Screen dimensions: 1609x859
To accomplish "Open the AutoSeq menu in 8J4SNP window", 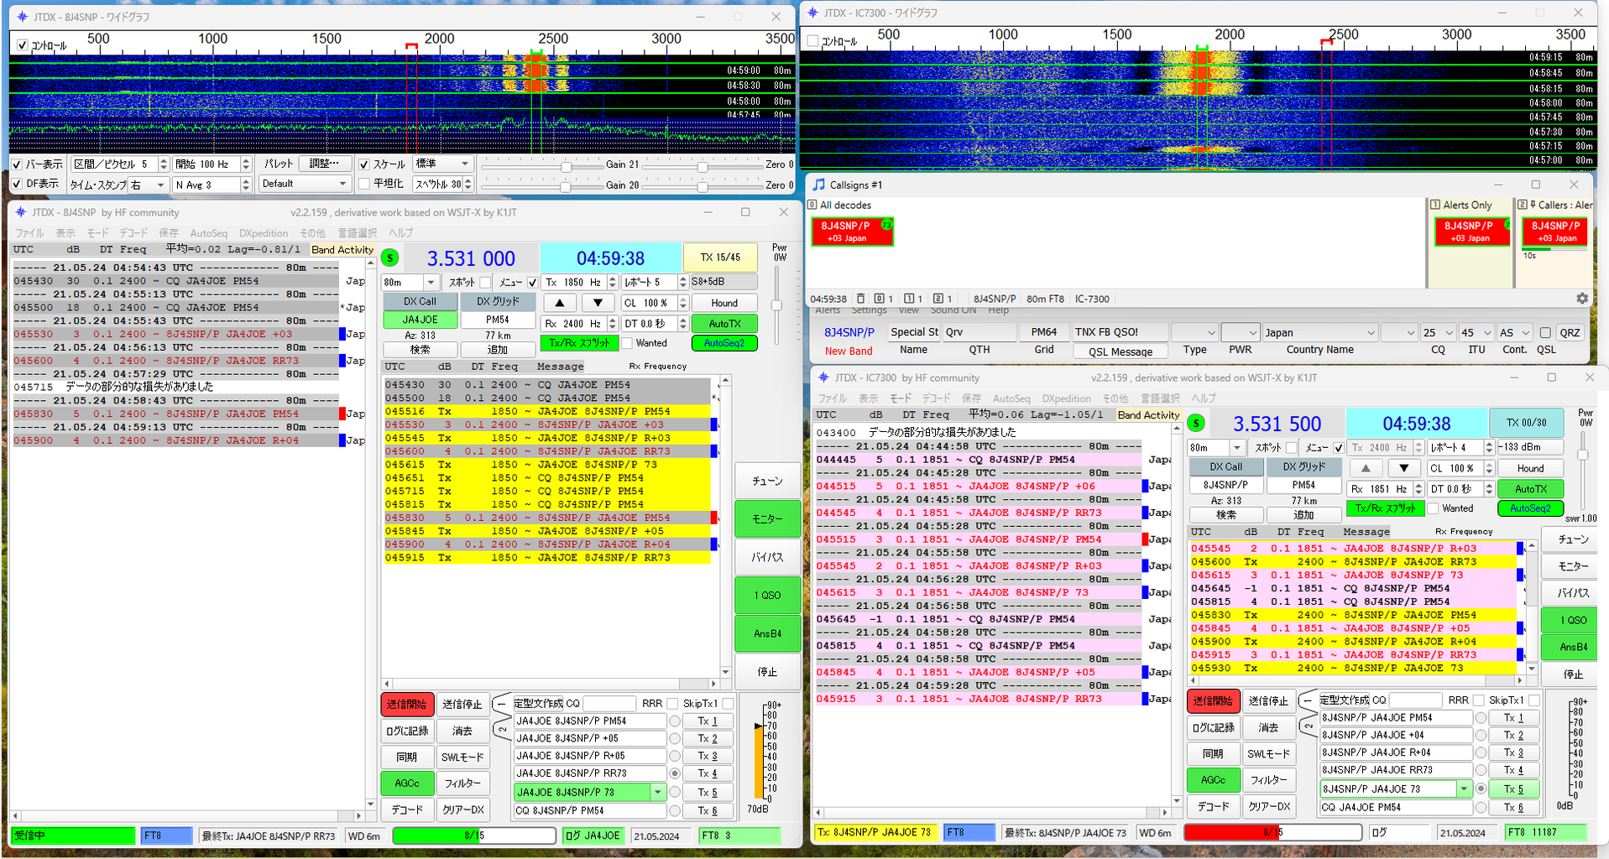I will point(208,233).
